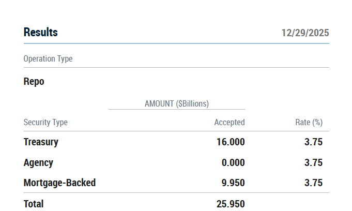Click the Treasury accepted amount 16.000
This screenshot has height=211, width=352.
[x=231, y=142]
